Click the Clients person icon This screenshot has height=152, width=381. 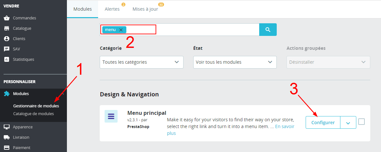[x=6, y=39]
